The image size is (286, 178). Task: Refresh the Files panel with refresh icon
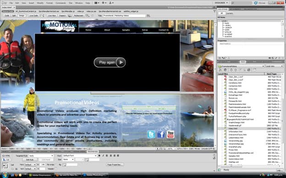225,70
